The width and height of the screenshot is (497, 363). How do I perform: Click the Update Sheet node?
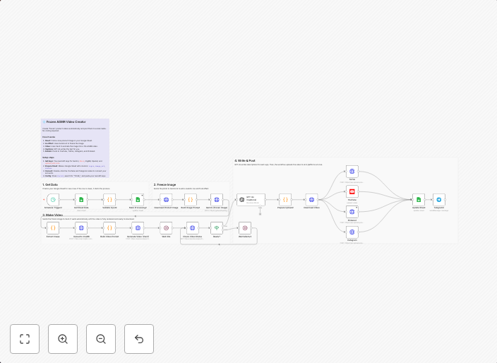tap(419, 200)
